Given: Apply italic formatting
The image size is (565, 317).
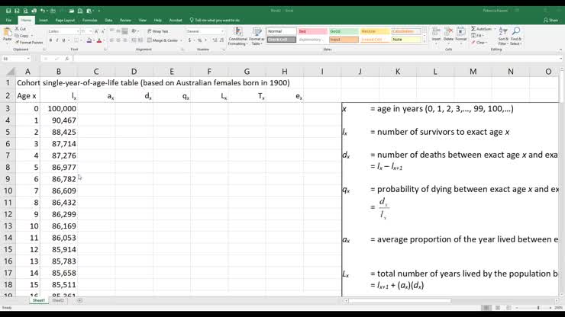Looking at the screenshot, I should pos(57,40).
